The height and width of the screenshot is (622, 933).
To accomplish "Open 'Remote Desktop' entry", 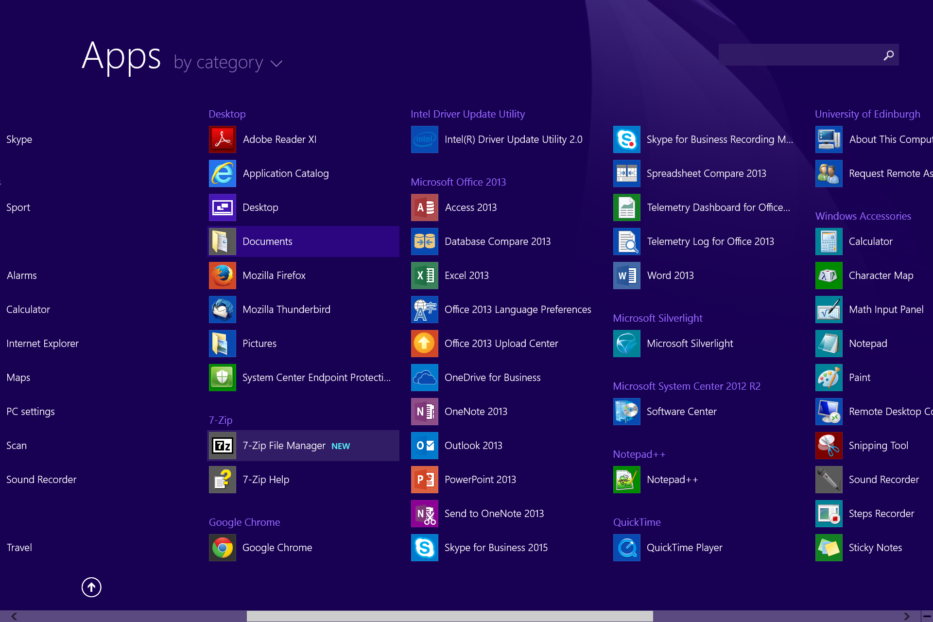I will click(x=874, y=412).
